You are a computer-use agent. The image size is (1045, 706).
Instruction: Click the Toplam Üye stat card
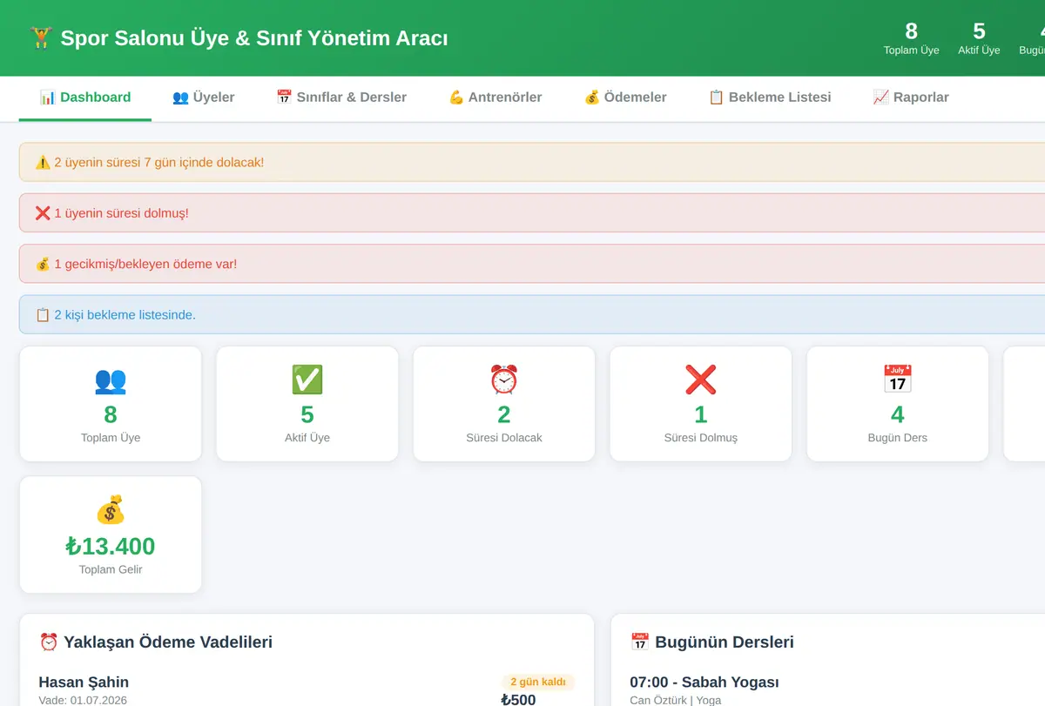[x=111, y=404]
